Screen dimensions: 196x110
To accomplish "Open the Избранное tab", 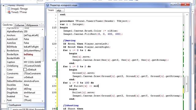I will pos(32,25).
